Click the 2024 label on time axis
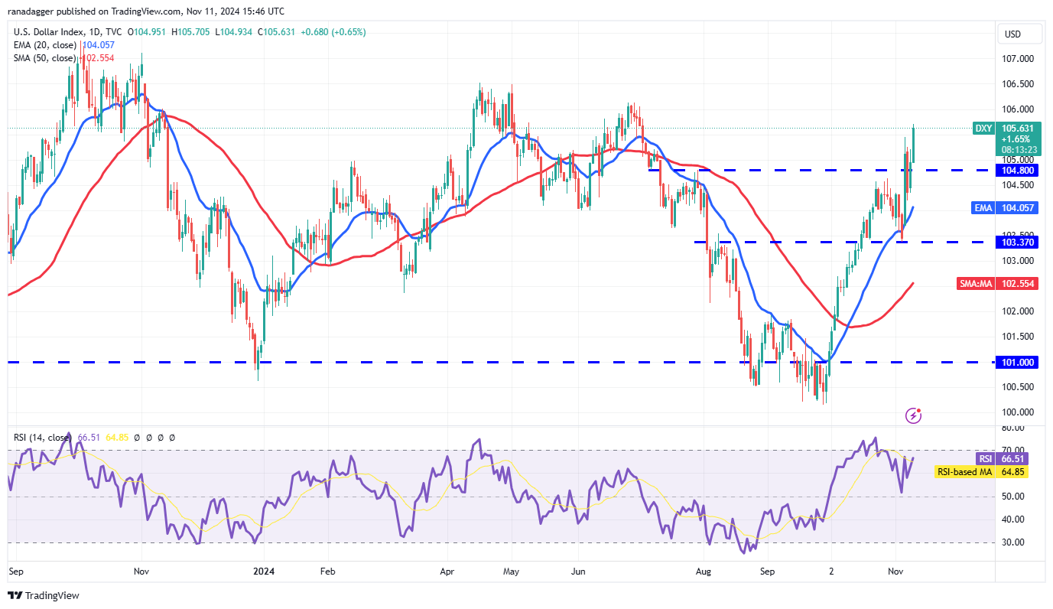The image size is (1053, 609). 263,571
